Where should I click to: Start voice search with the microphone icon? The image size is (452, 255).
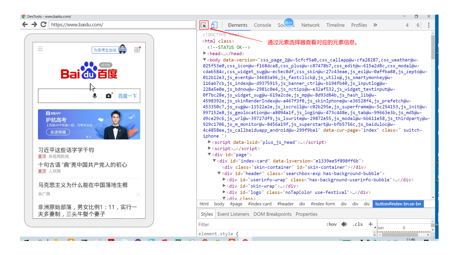point(95,96)
